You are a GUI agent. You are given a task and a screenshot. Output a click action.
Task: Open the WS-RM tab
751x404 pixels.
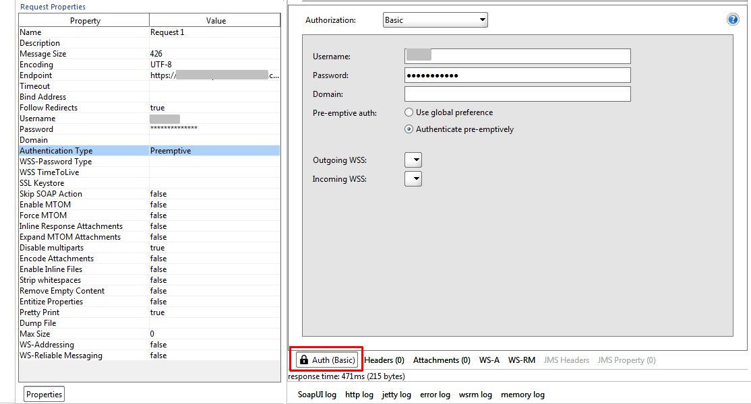point(522,360)
